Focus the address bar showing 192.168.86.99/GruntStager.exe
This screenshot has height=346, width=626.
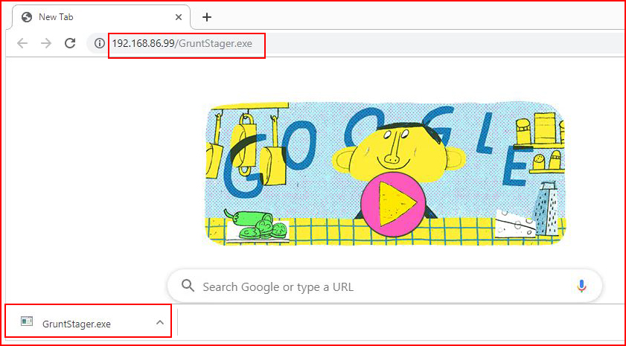click(x=182, y=43)
